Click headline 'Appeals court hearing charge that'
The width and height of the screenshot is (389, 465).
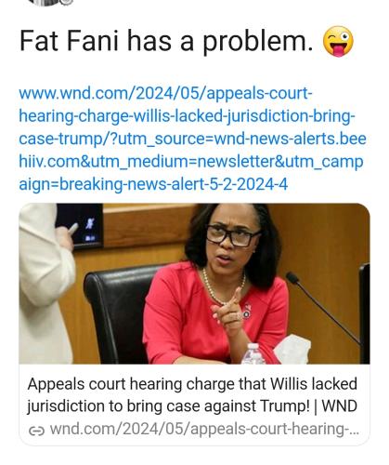click(x=148, y=384)
